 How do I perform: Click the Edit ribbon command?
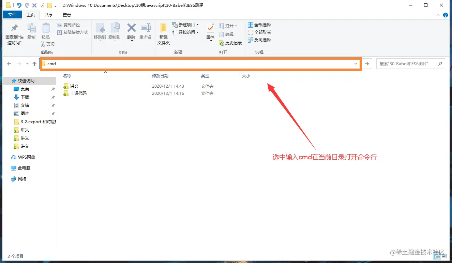point(227,34)
